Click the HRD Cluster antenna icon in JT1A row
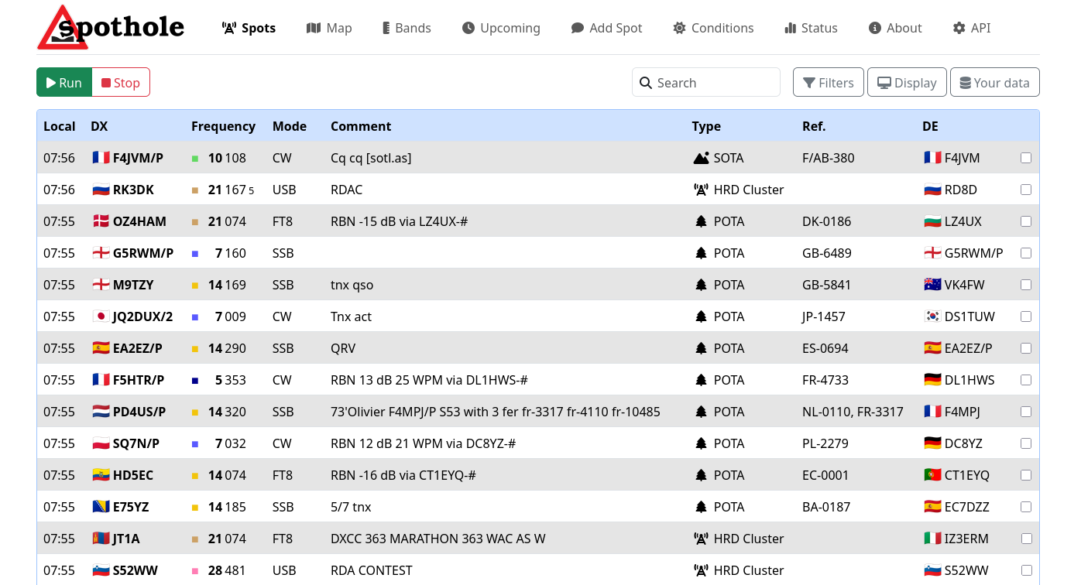Screen dimensions: 1081x585 701,539
